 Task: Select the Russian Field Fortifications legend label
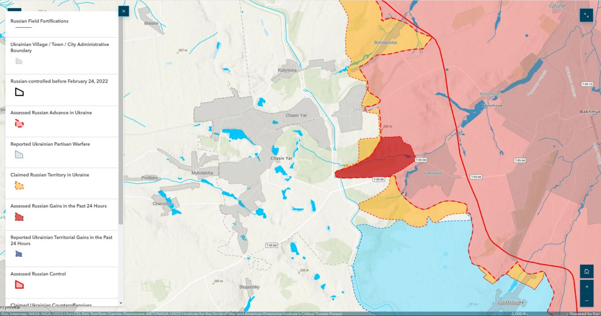(x=39, y=21)
